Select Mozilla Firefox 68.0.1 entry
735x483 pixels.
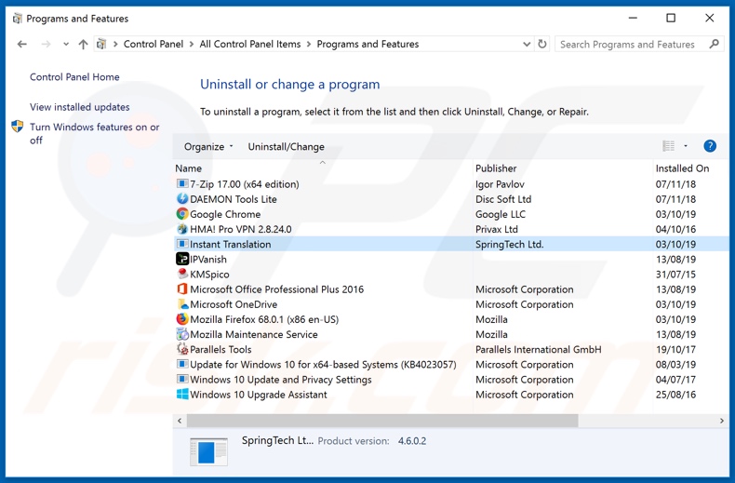point(264,319)
